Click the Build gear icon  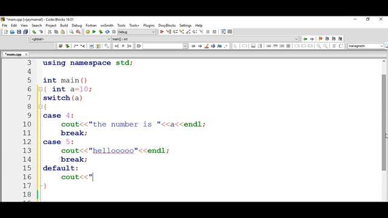(x=87, y=32)
